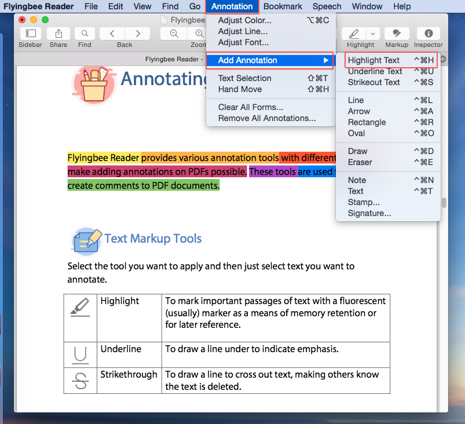Open the Flyingbee Reader application menu
Image resolution: width=465 pixels, height=424 pixels.
(x=39, y=6)
